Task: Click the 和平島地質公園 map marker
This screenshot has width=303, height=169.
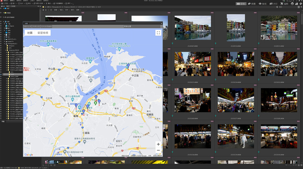Action: (x=119, y=49)
